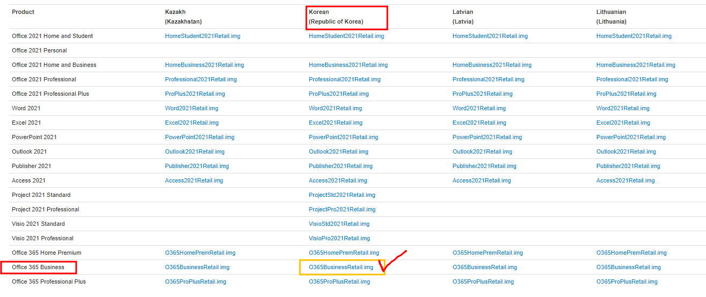Viewport: 706px width, 297px height.
Task: Click Lithuanian Publisher2021Retail.img link
Action: click(628, 166)
